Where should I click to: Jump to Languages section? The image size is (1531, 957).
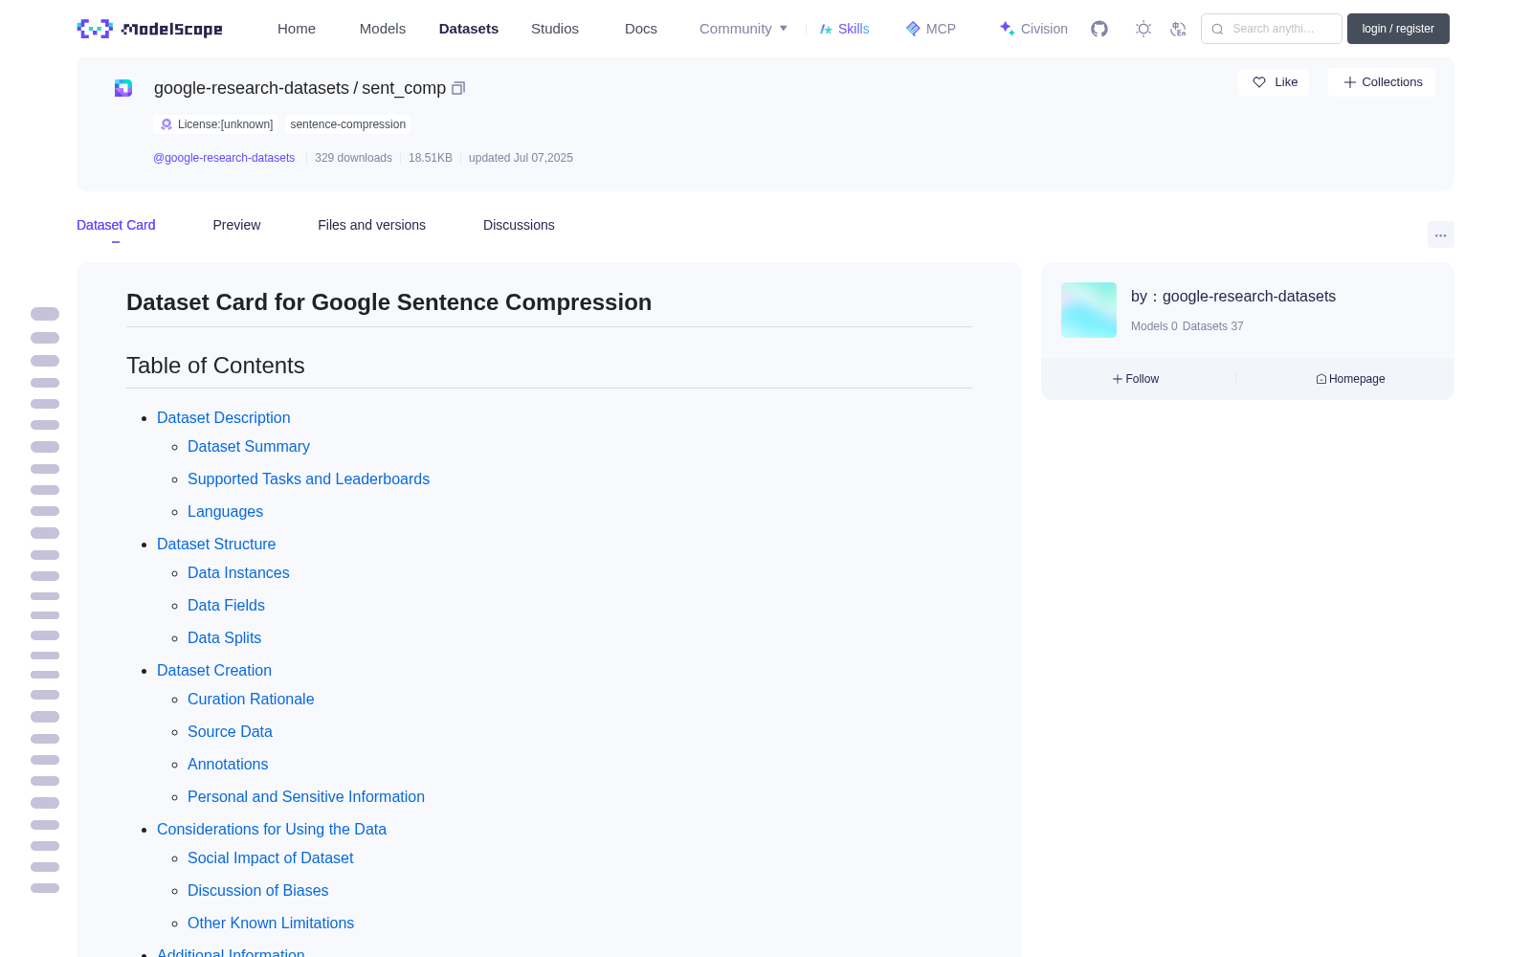tap(225, 511)
